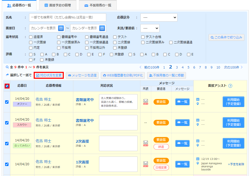Screen dimensions: 251x176
Task: Go to previous 100 results arrow
Action: point(140,67)
